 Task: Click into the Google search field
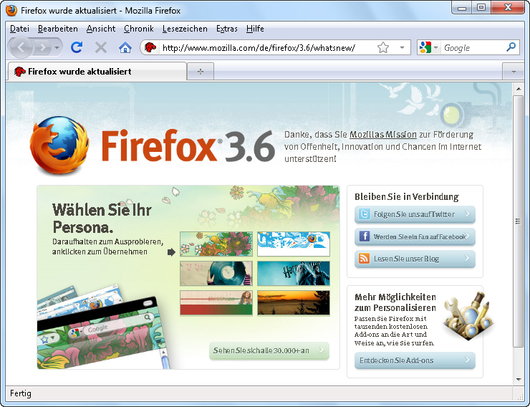[473, 47]
